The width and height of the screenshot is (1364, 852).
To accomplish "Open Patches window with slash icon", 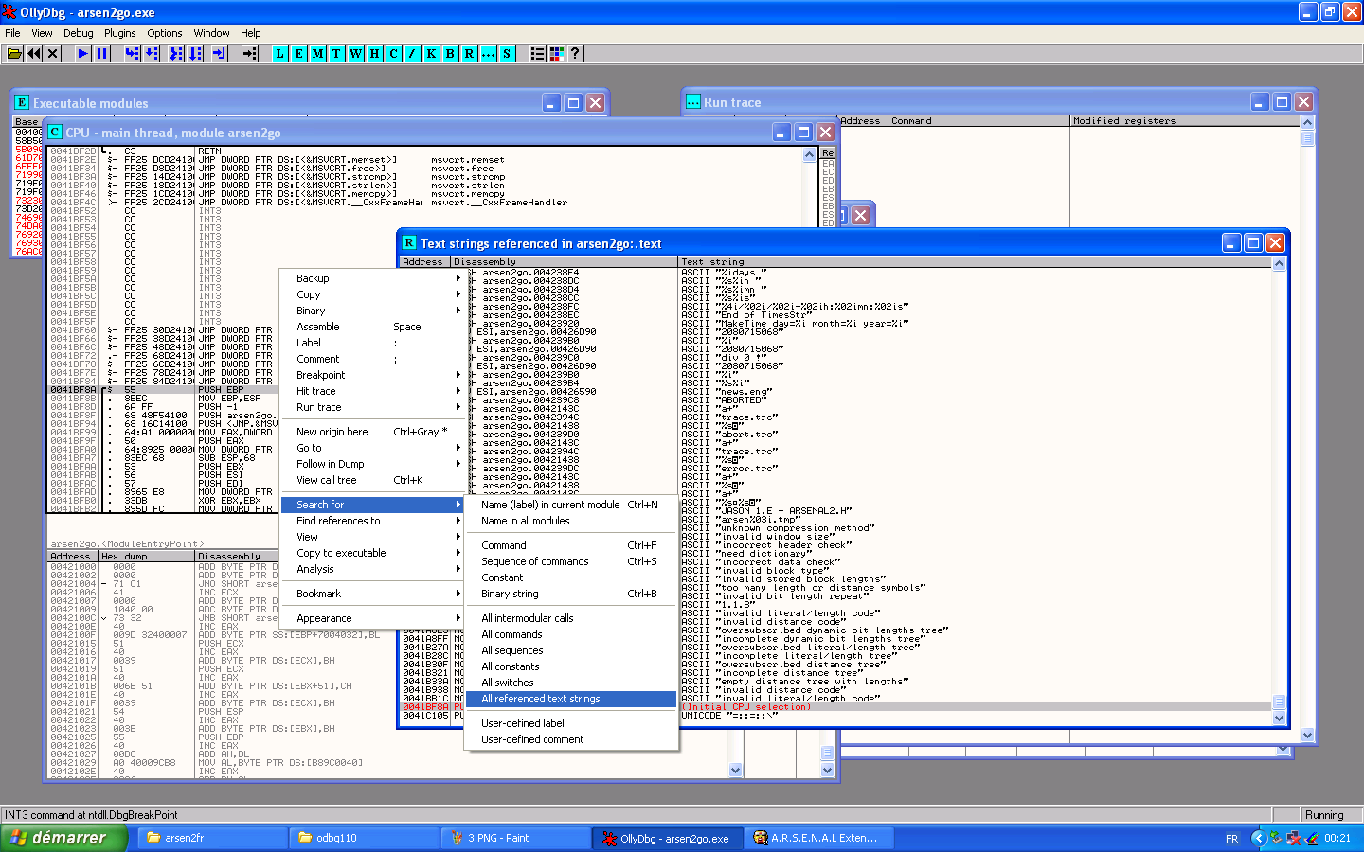I will pyautogui.click(x=413, y=54).
